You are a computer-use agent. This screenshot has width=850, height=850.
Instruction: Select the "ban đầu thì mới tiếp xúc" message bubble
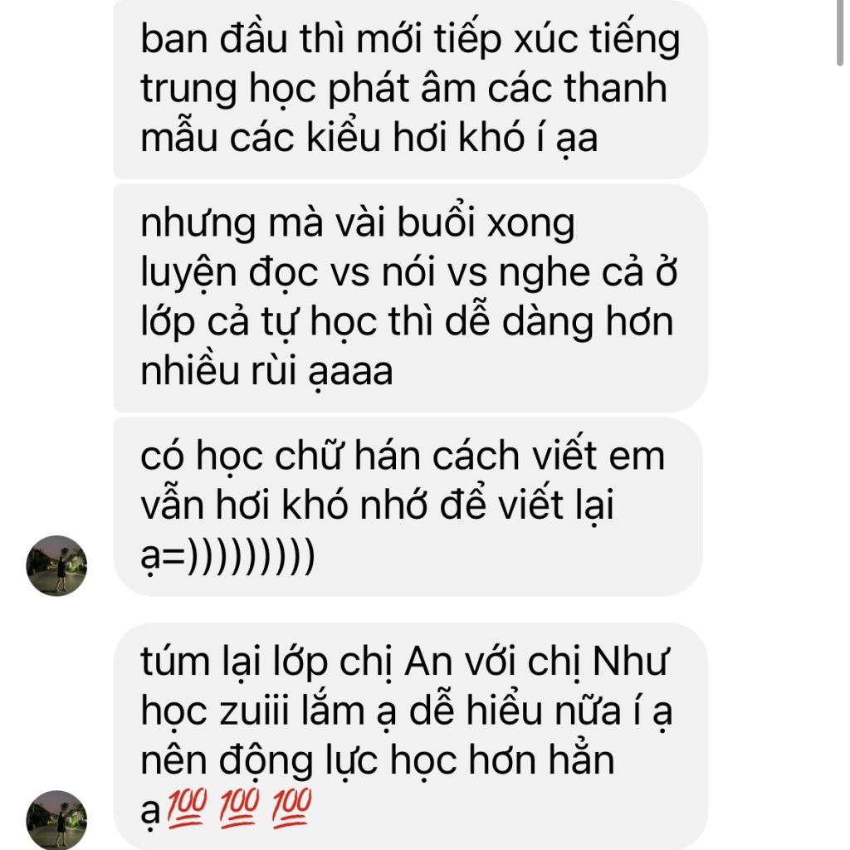coord(410,88)
